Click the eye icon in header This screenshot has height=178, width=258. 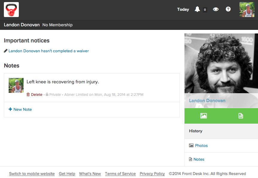[216, 9]
